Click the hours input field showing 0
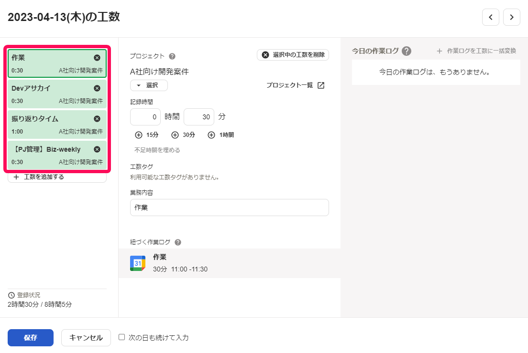 click(x=145, y=117)
